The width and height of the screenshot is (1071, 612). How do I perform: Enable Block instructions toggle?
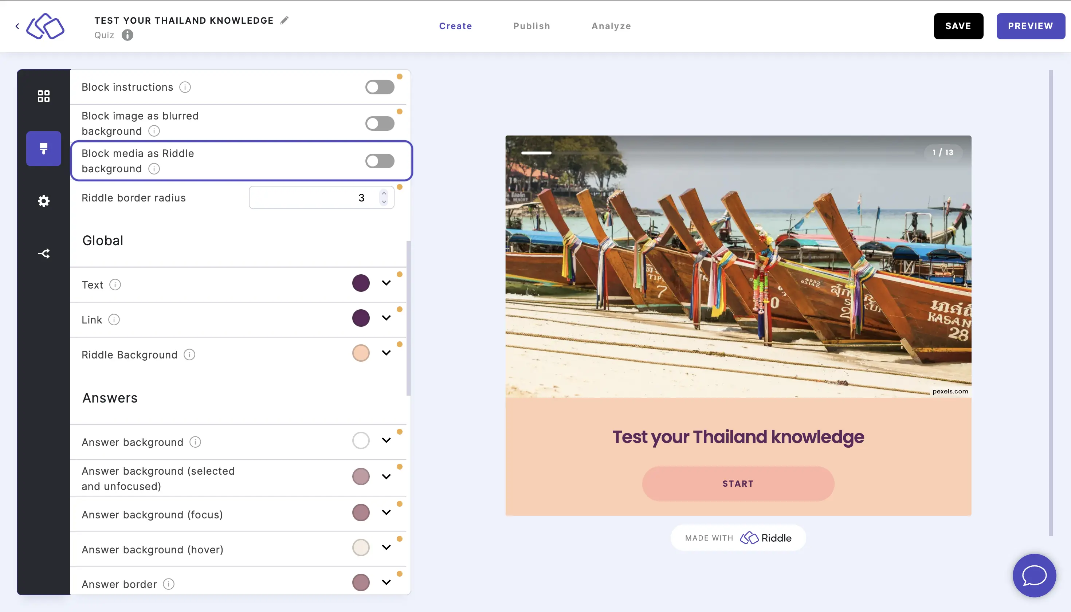click(380, 87)
